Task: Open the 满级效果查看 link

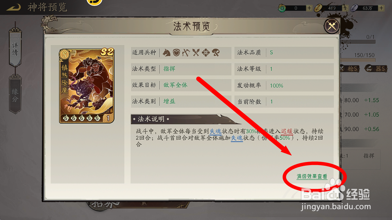Action: (312, 176)
